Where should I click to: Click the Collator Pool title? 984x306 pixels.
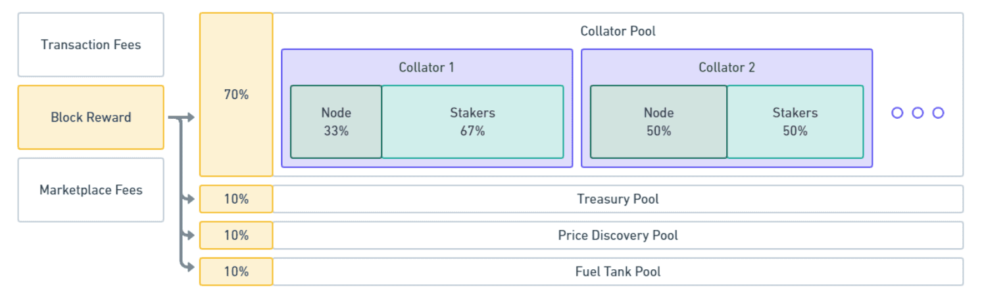point(618,31)
